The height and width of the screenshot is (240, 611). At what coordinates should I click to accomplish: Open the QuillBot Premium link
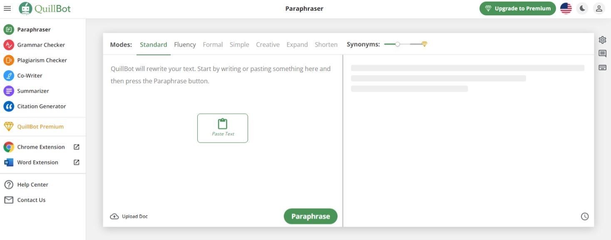point(40,127)
